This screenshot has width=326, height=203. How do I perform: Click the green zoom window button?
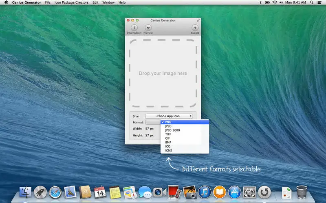pos(137,20)
